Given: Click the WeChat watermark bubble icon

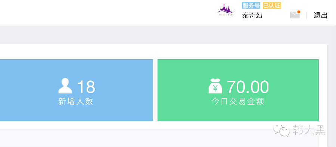Looking at the screenshot, I should click(281, 131).
